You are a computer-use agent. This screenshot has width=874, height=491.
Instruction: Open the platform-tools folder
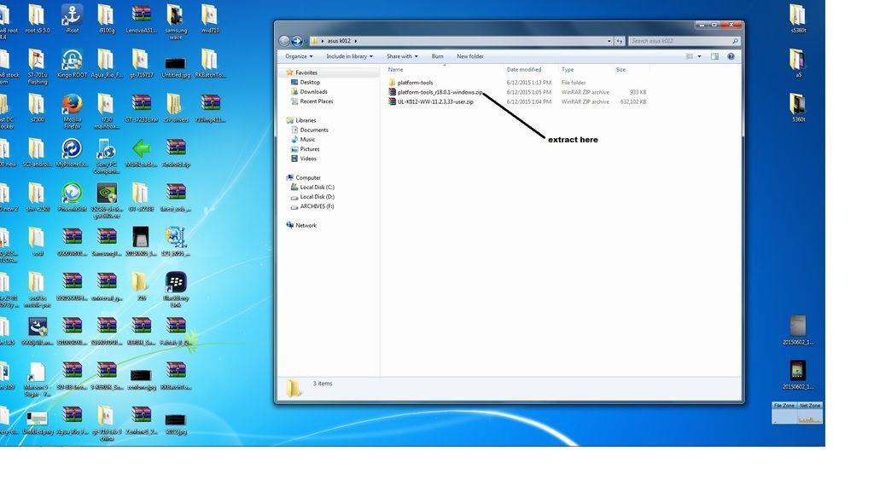coord(415,83)
